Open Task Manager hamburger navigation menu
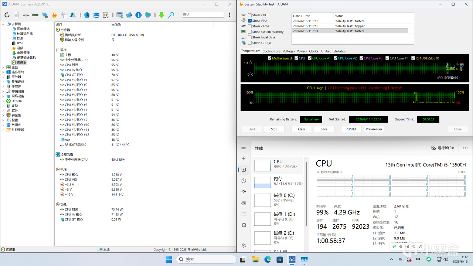 (244, 147)
